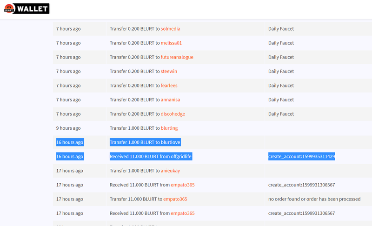The width and height of the screenshot is (372, 226).
Task: Visit the futureanalogue profile link
Action: 177,57
